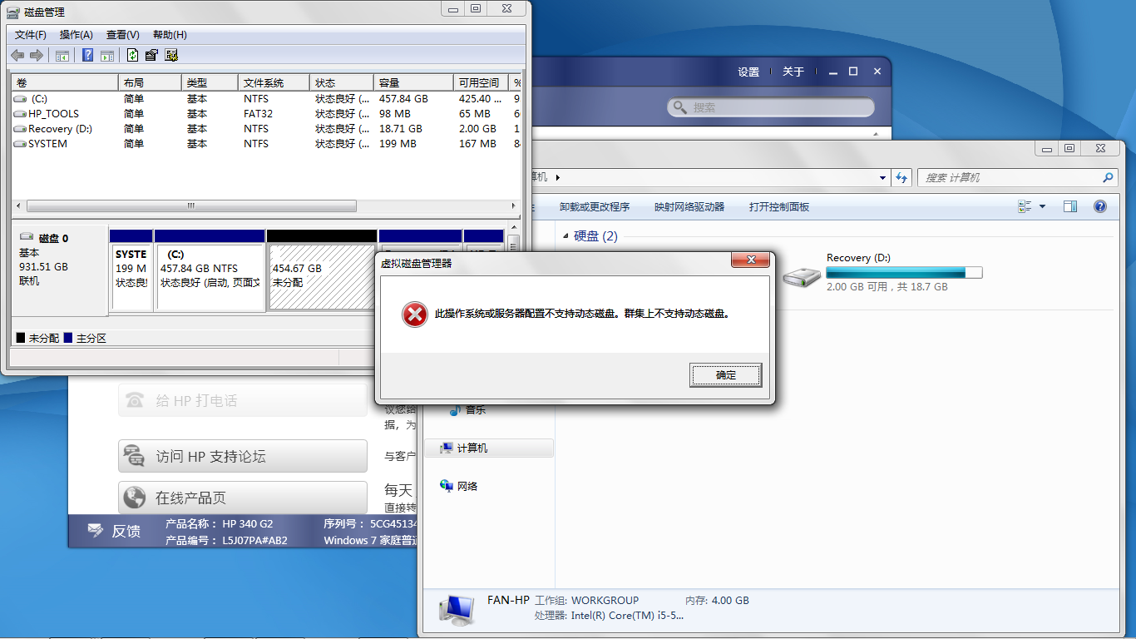Open the 帮助(H) menu in Disk Management
The width and height of the screenshot is (1136, 639).
tap(170, 35)
